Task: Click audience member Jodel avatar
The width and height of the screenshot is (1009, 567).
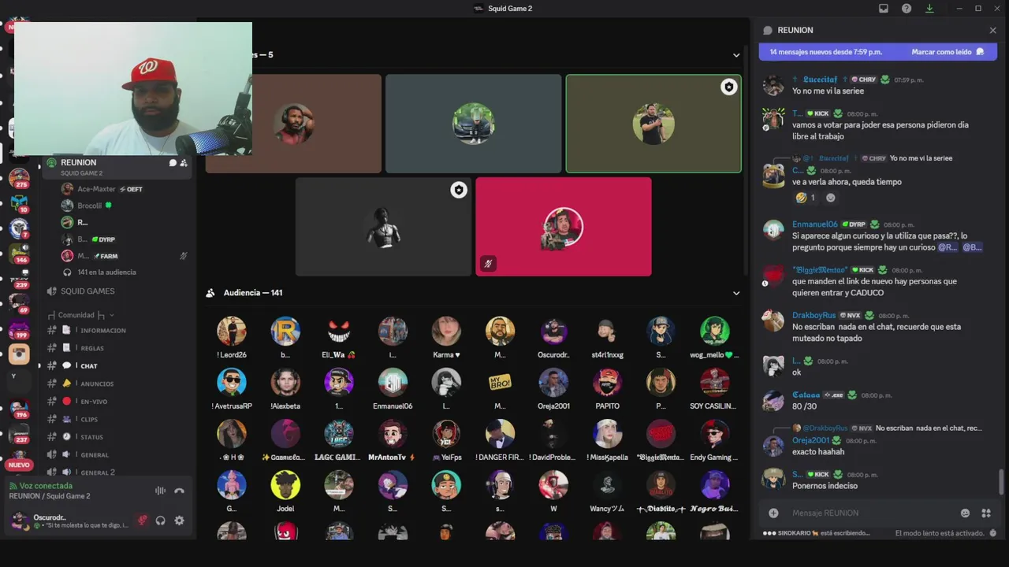Action: pos(285,485)
